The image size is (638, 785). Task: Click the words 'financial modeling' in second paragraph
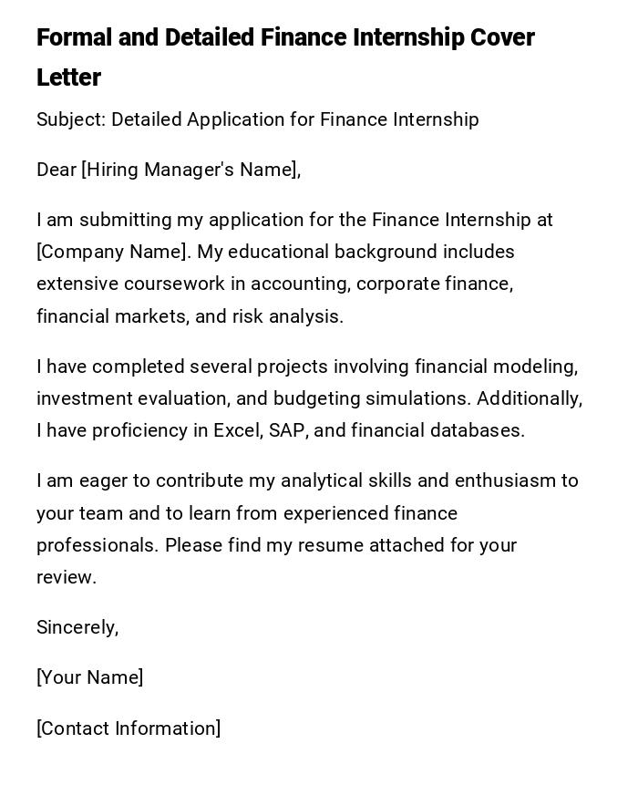(x=496, y=367)
